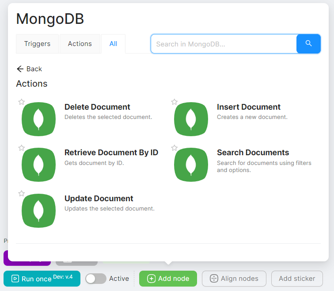Viewport: 334px width, 291px height.
Task: Click 'Gets document by ID.' description
Action: point(94,163)
